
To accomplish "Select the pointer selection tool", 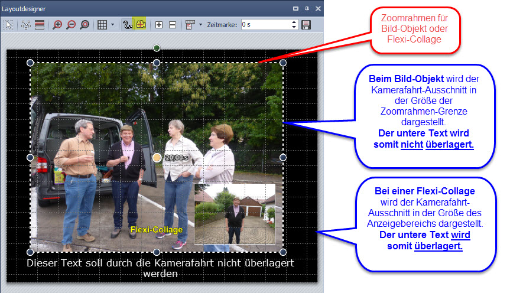I will [x=9, y=25].
